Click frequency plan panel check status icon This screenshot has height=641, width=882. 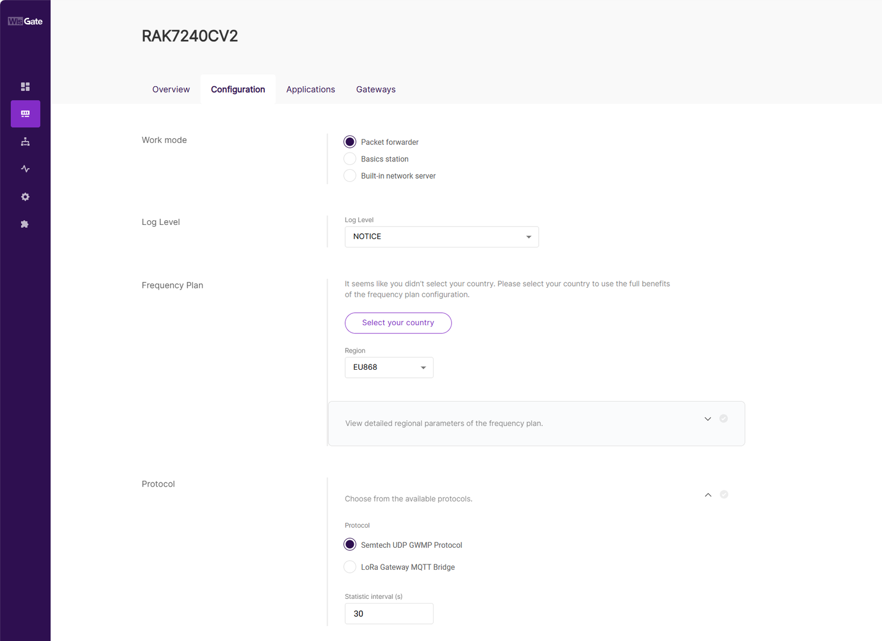tap(723, 418)
